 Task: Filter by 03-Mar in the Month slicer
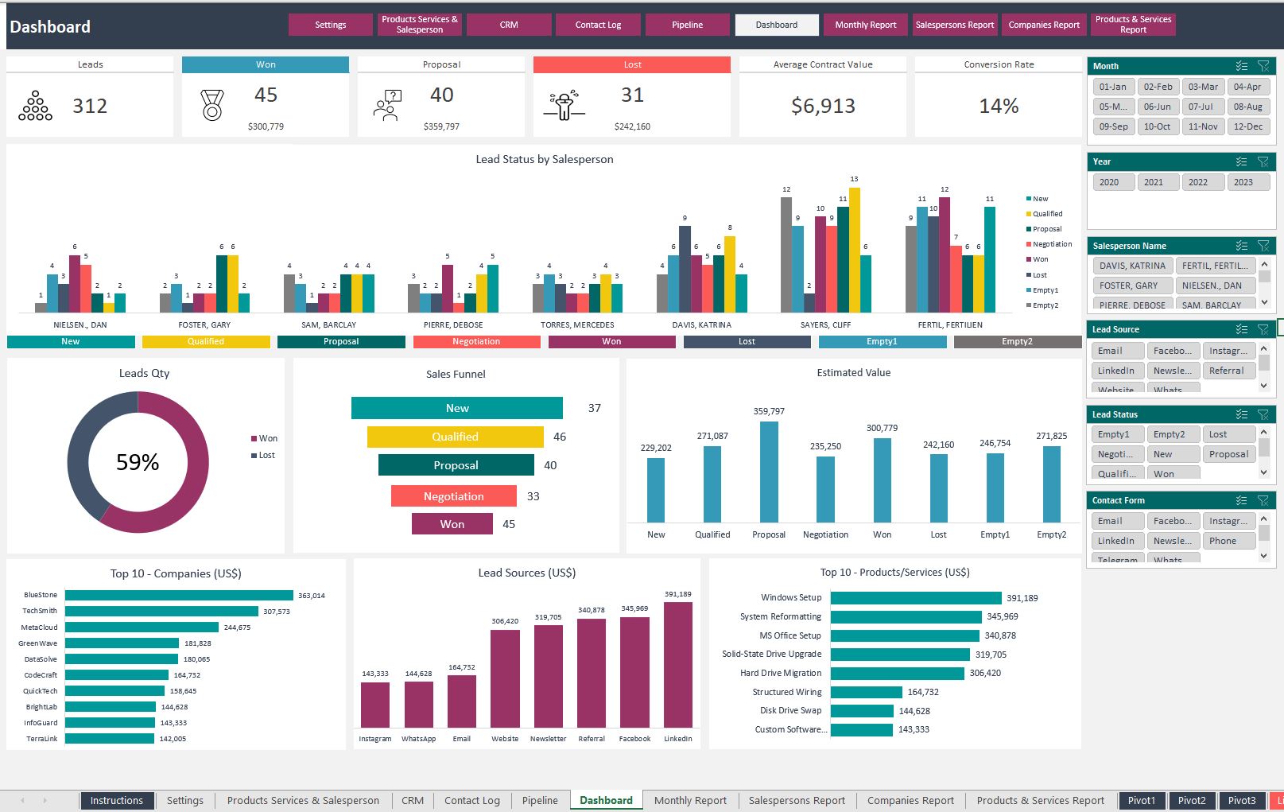click(1203, 87)
